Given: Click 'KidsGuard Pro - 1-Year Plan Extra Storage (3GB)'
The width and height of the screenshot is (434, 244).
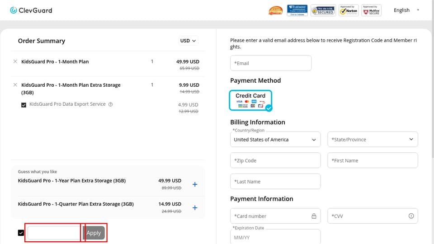Looking at the screenshot, I should click(72, 181).
